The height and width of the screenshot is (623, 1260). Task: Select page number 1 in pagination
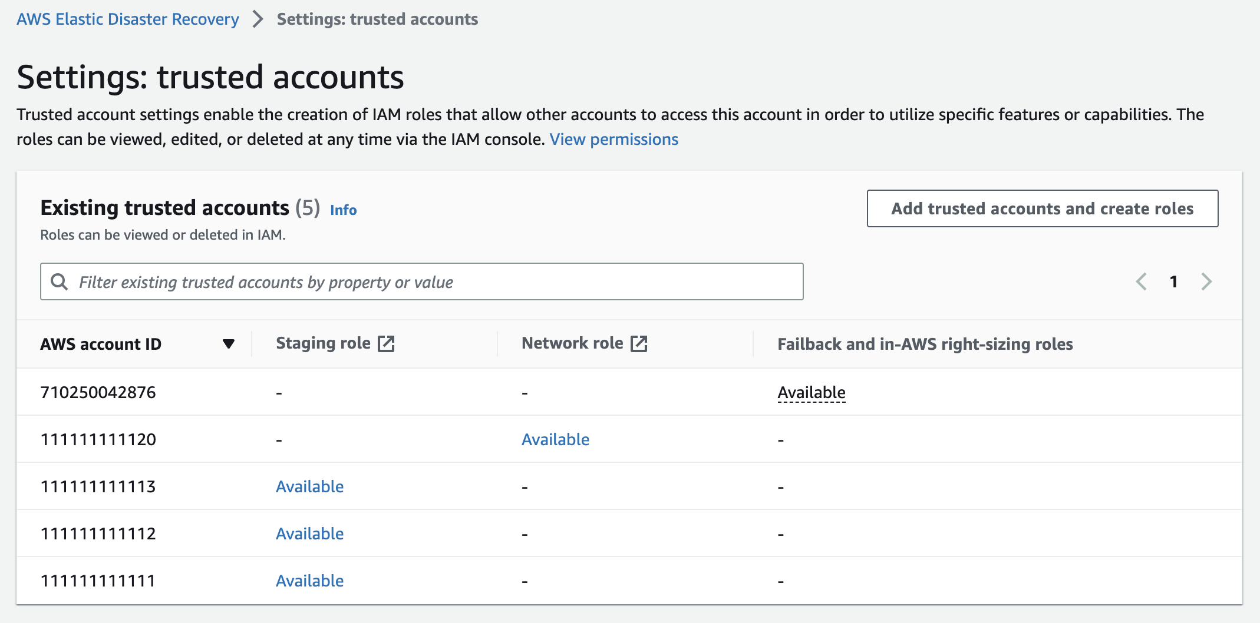pos(1173,281)
